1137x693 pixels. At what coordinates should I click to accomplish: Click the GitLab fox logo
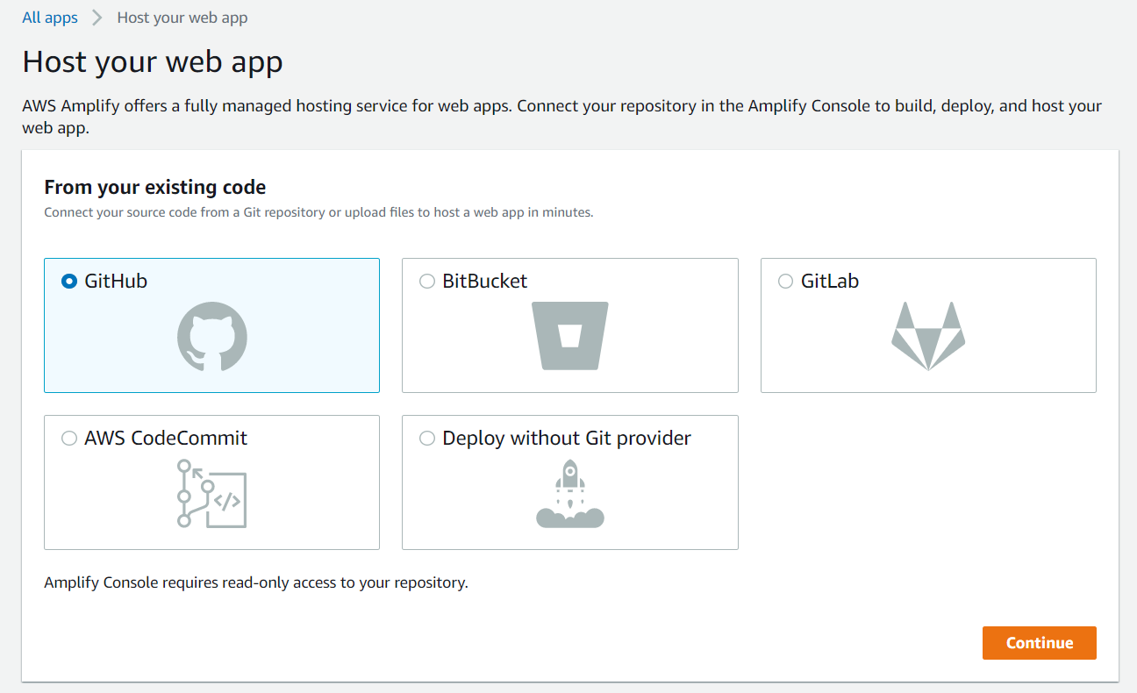tap(928, 336)
